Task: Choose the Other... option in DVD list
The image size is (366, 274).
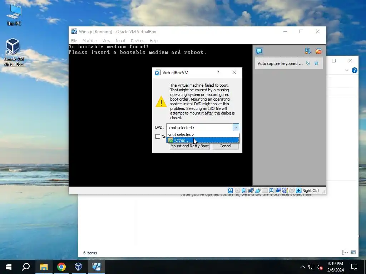Action: tap(202, 140)
